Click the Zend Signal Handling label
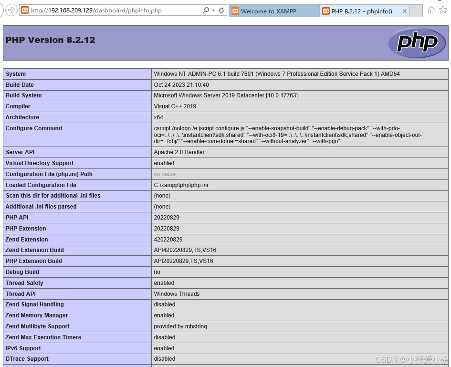 34,304
